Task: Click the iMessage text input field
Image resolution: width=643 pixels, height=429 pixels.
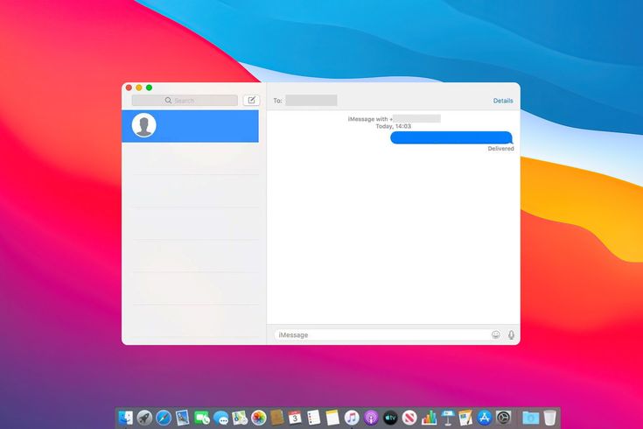Action: tap(381, 334)
